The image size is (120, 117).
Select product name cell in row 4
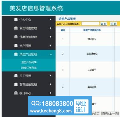pyautogui.click(x=92, y=87)
